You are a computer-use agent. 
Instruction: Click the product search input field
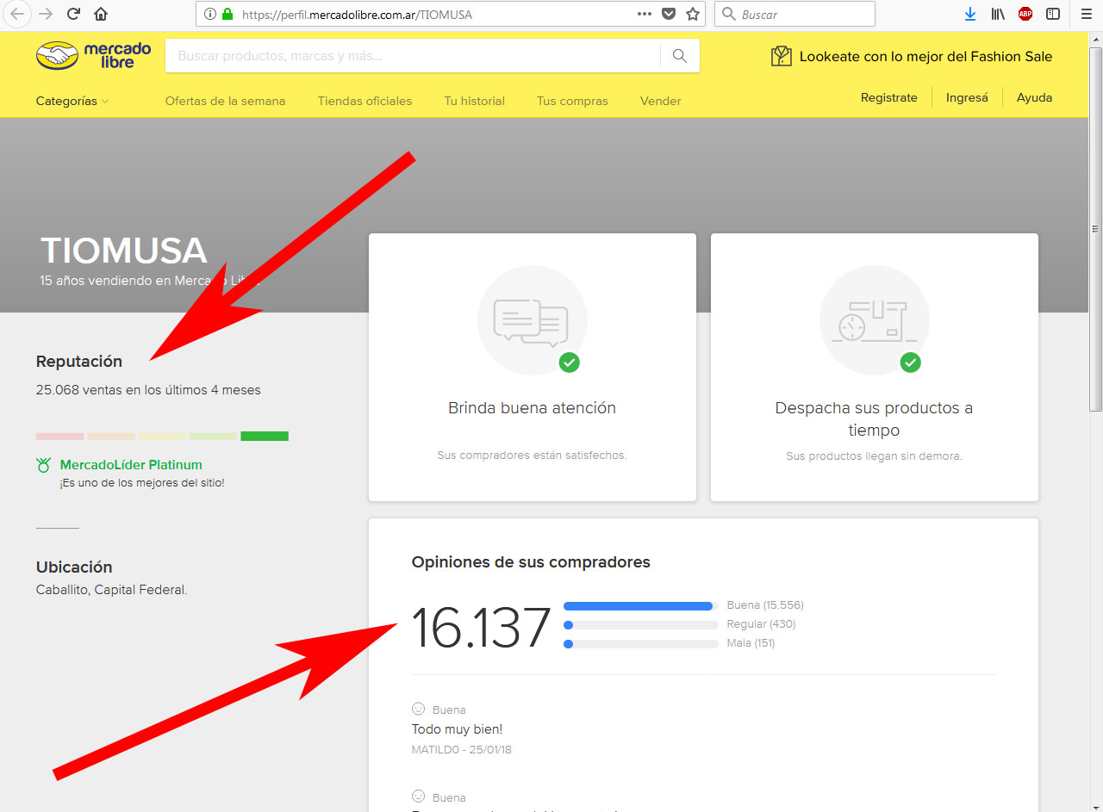[345, 55]
